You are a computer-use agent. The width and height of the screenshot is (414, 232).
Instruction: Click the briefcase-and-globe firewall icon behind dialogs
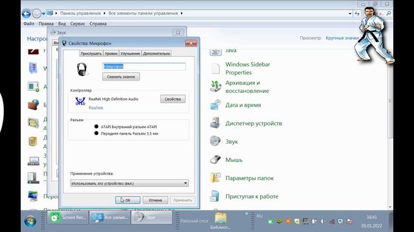[33, 104]
